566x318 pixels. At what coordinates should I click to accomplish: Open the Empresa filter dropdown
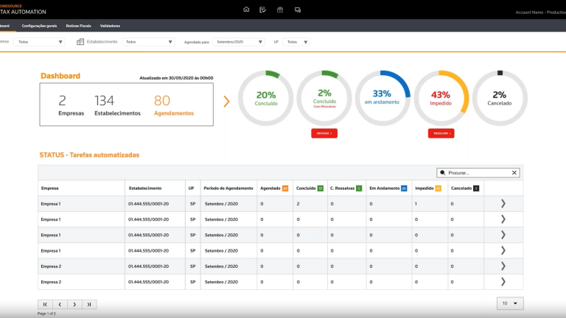[39, 42]
